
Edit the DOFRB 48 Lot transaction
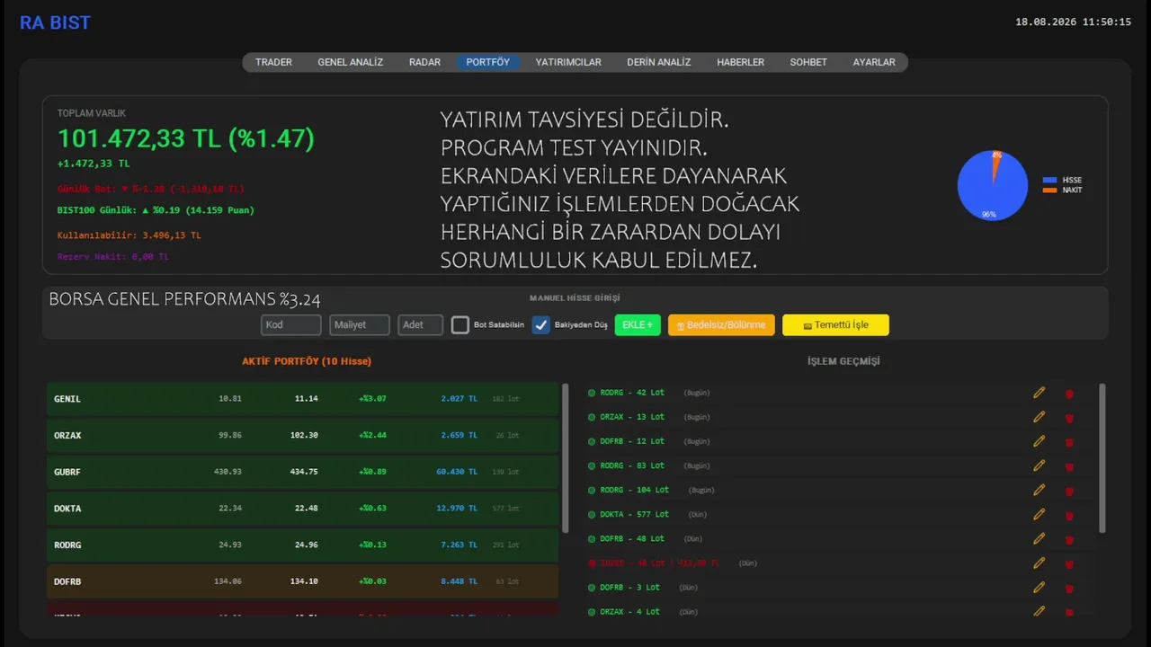point(1039,538)
